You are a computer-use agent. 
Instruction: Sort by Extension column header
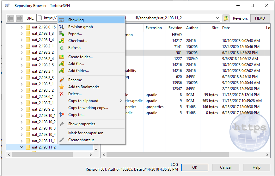click(x=155, y=28)
